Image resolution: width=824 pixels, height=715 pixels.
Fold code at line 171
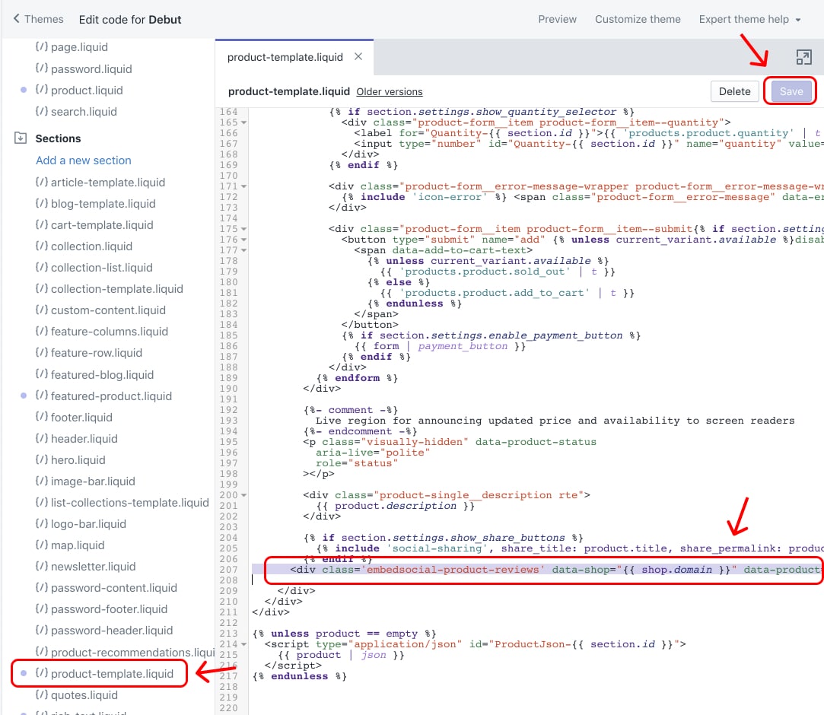coord(243,186)
